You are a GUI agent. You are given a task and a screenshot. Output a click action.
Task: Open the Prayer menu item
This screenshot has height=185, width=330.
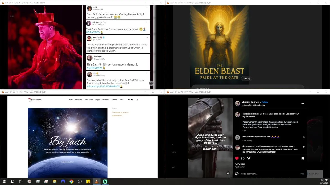tap(97, 100)
